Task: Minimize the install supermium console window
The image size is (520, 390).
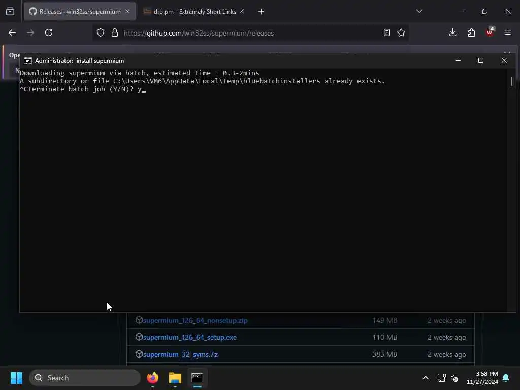Action: [x=458, y=61]
